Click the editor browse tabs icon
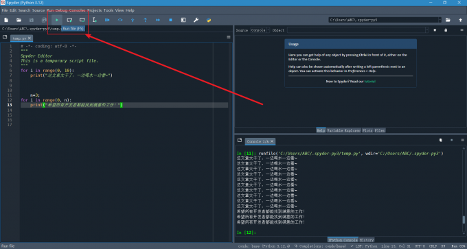 point(5,37)
